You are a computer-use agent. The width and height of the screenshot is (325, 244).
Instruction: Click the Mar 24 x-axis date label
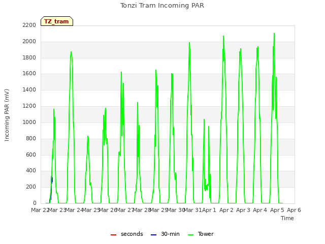(x=74, y=210)
